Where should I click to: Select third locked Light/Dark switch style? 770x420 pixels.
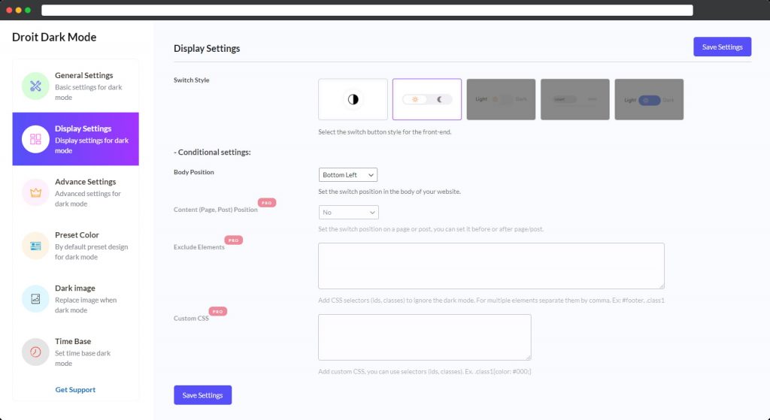[x=501, y=99]
